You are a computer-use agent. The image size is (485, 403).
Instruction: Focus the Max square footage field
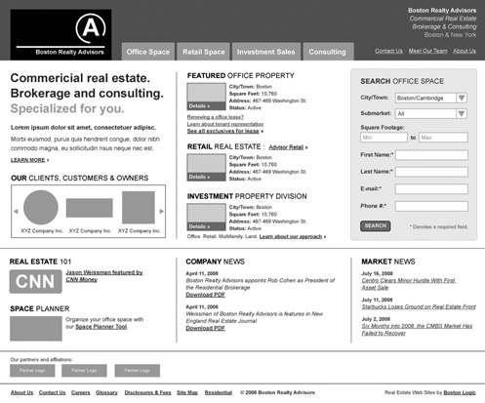coord(443,138)
